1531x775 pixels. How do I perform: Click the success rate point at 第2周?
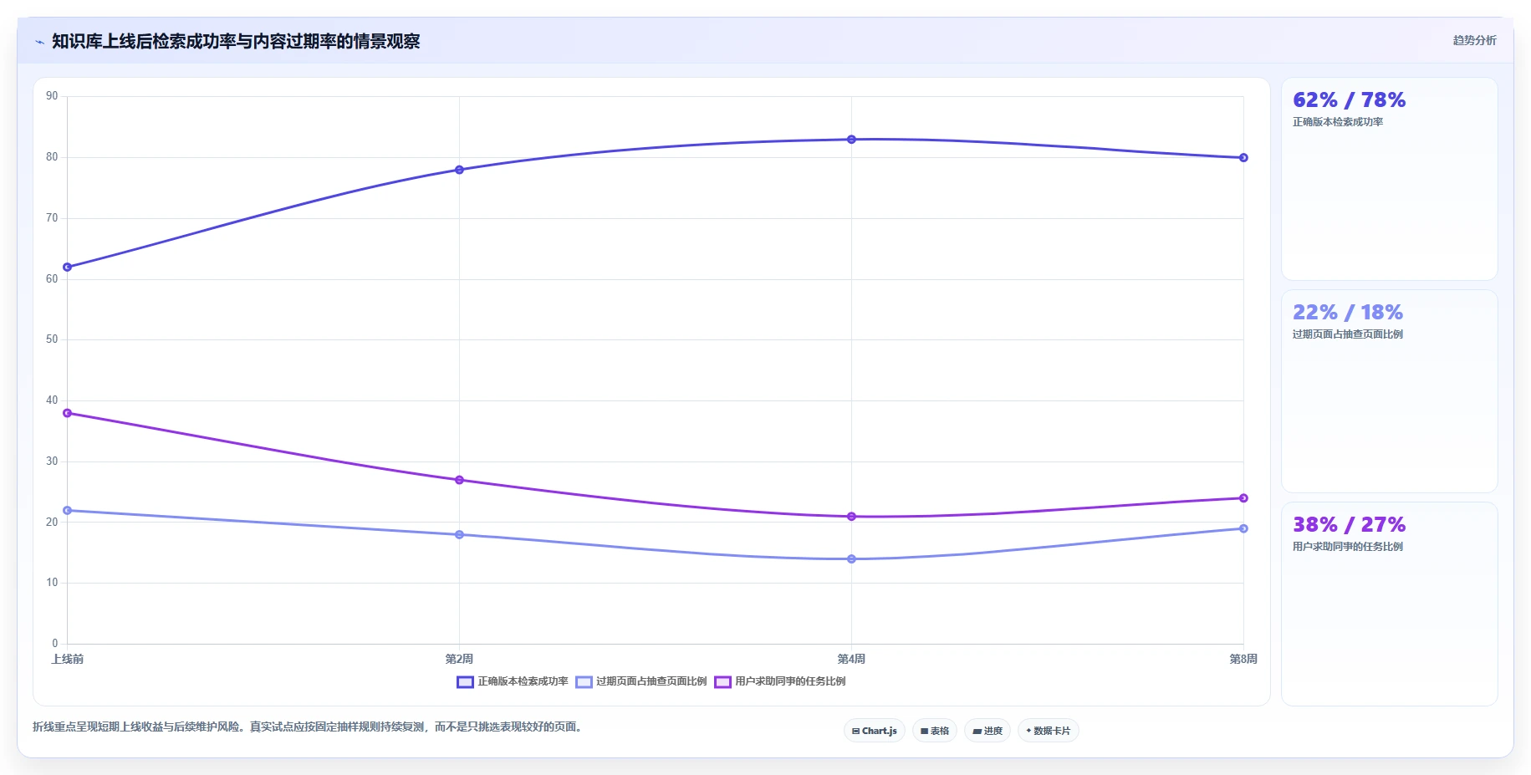coord(459,170)
